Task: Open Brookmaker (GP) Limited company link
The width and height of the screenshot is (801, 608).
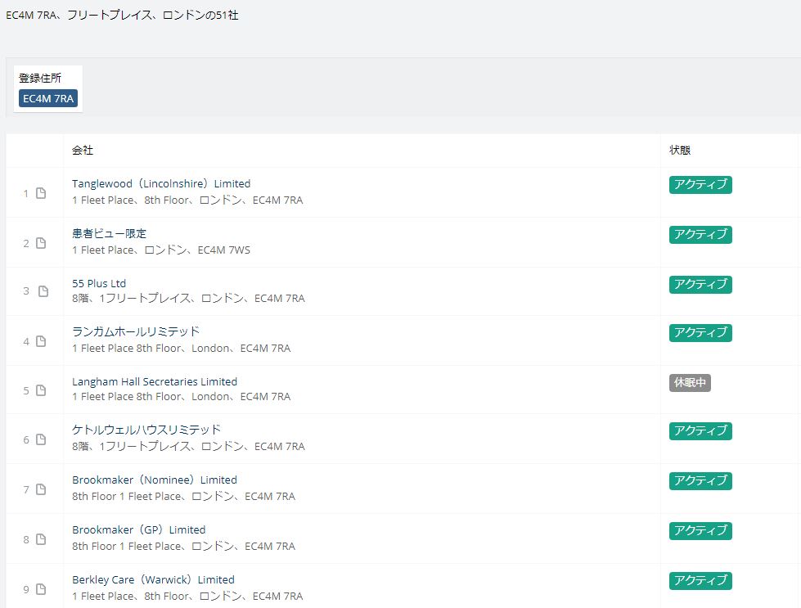Action: tap(139, 529)
